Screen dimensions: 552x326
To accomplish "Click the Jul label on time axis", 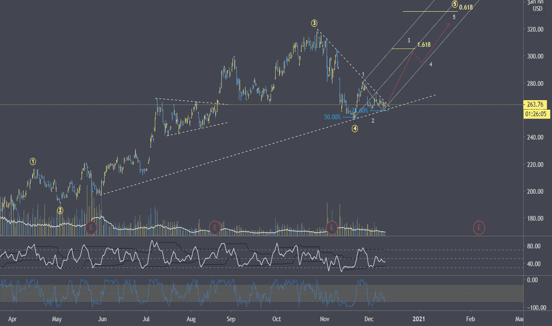I will click(146, 319).
